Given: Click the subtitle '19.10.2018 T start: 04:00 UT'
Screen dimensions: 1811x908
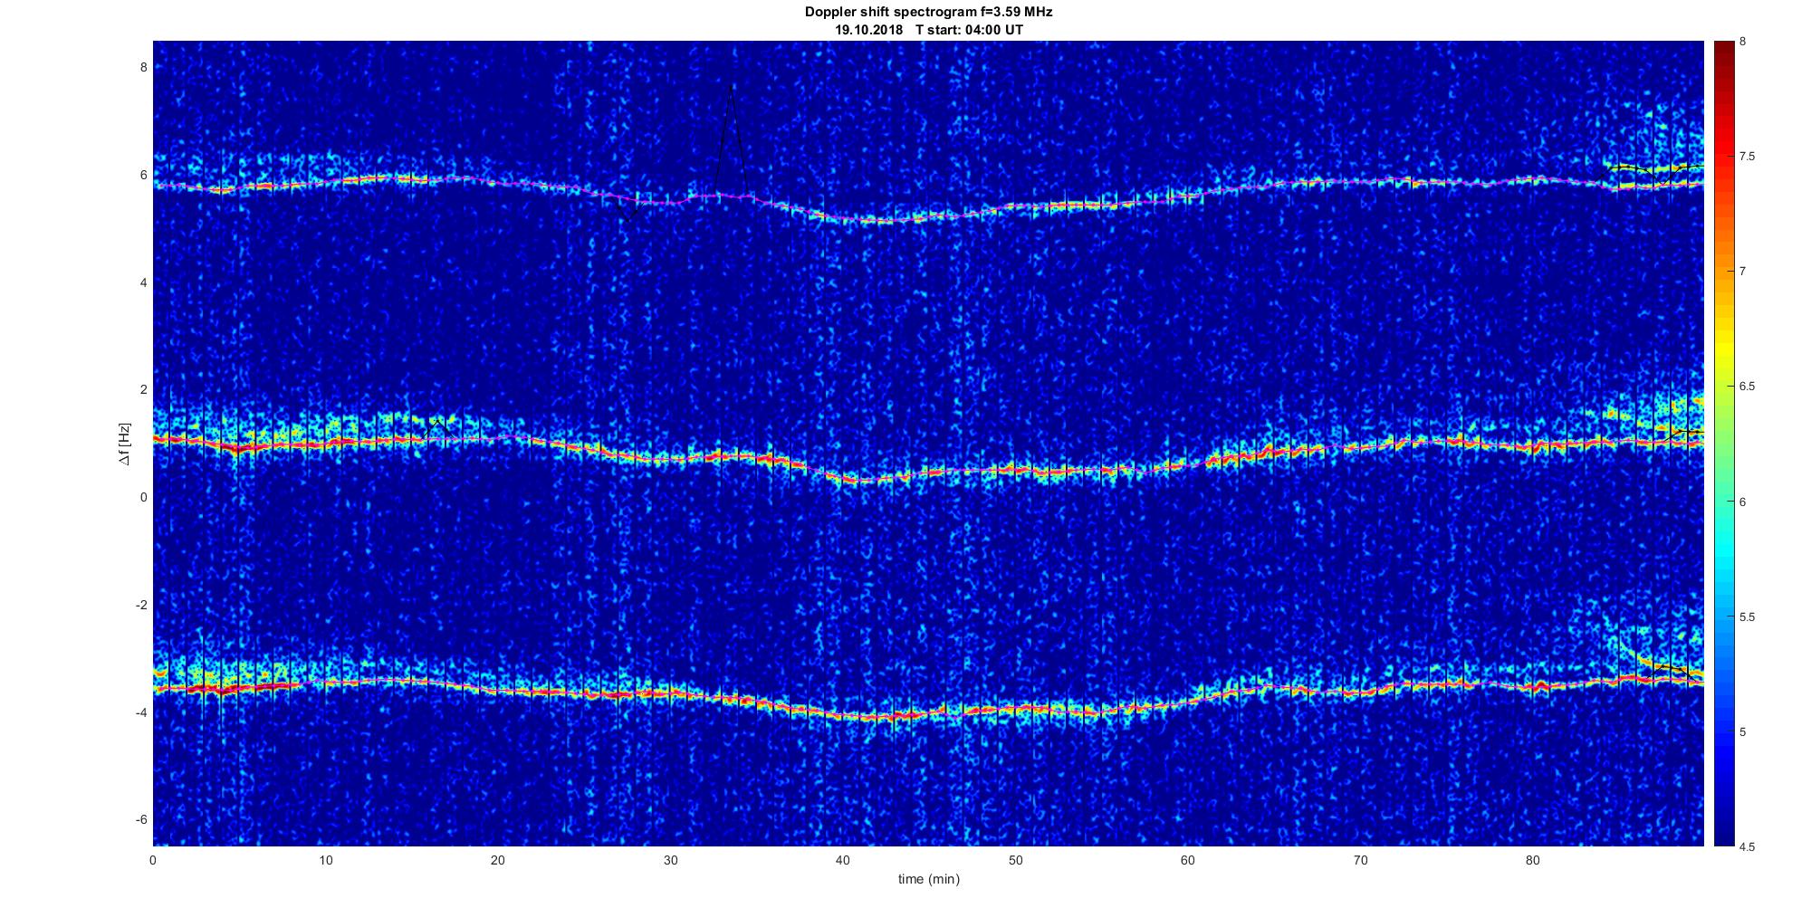Looking at the screenshot, I should click(928, 30).
